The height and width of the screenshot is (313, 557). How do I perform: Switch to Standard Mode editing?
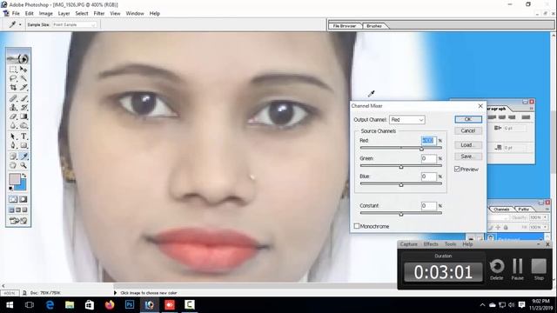click(13, 199)
